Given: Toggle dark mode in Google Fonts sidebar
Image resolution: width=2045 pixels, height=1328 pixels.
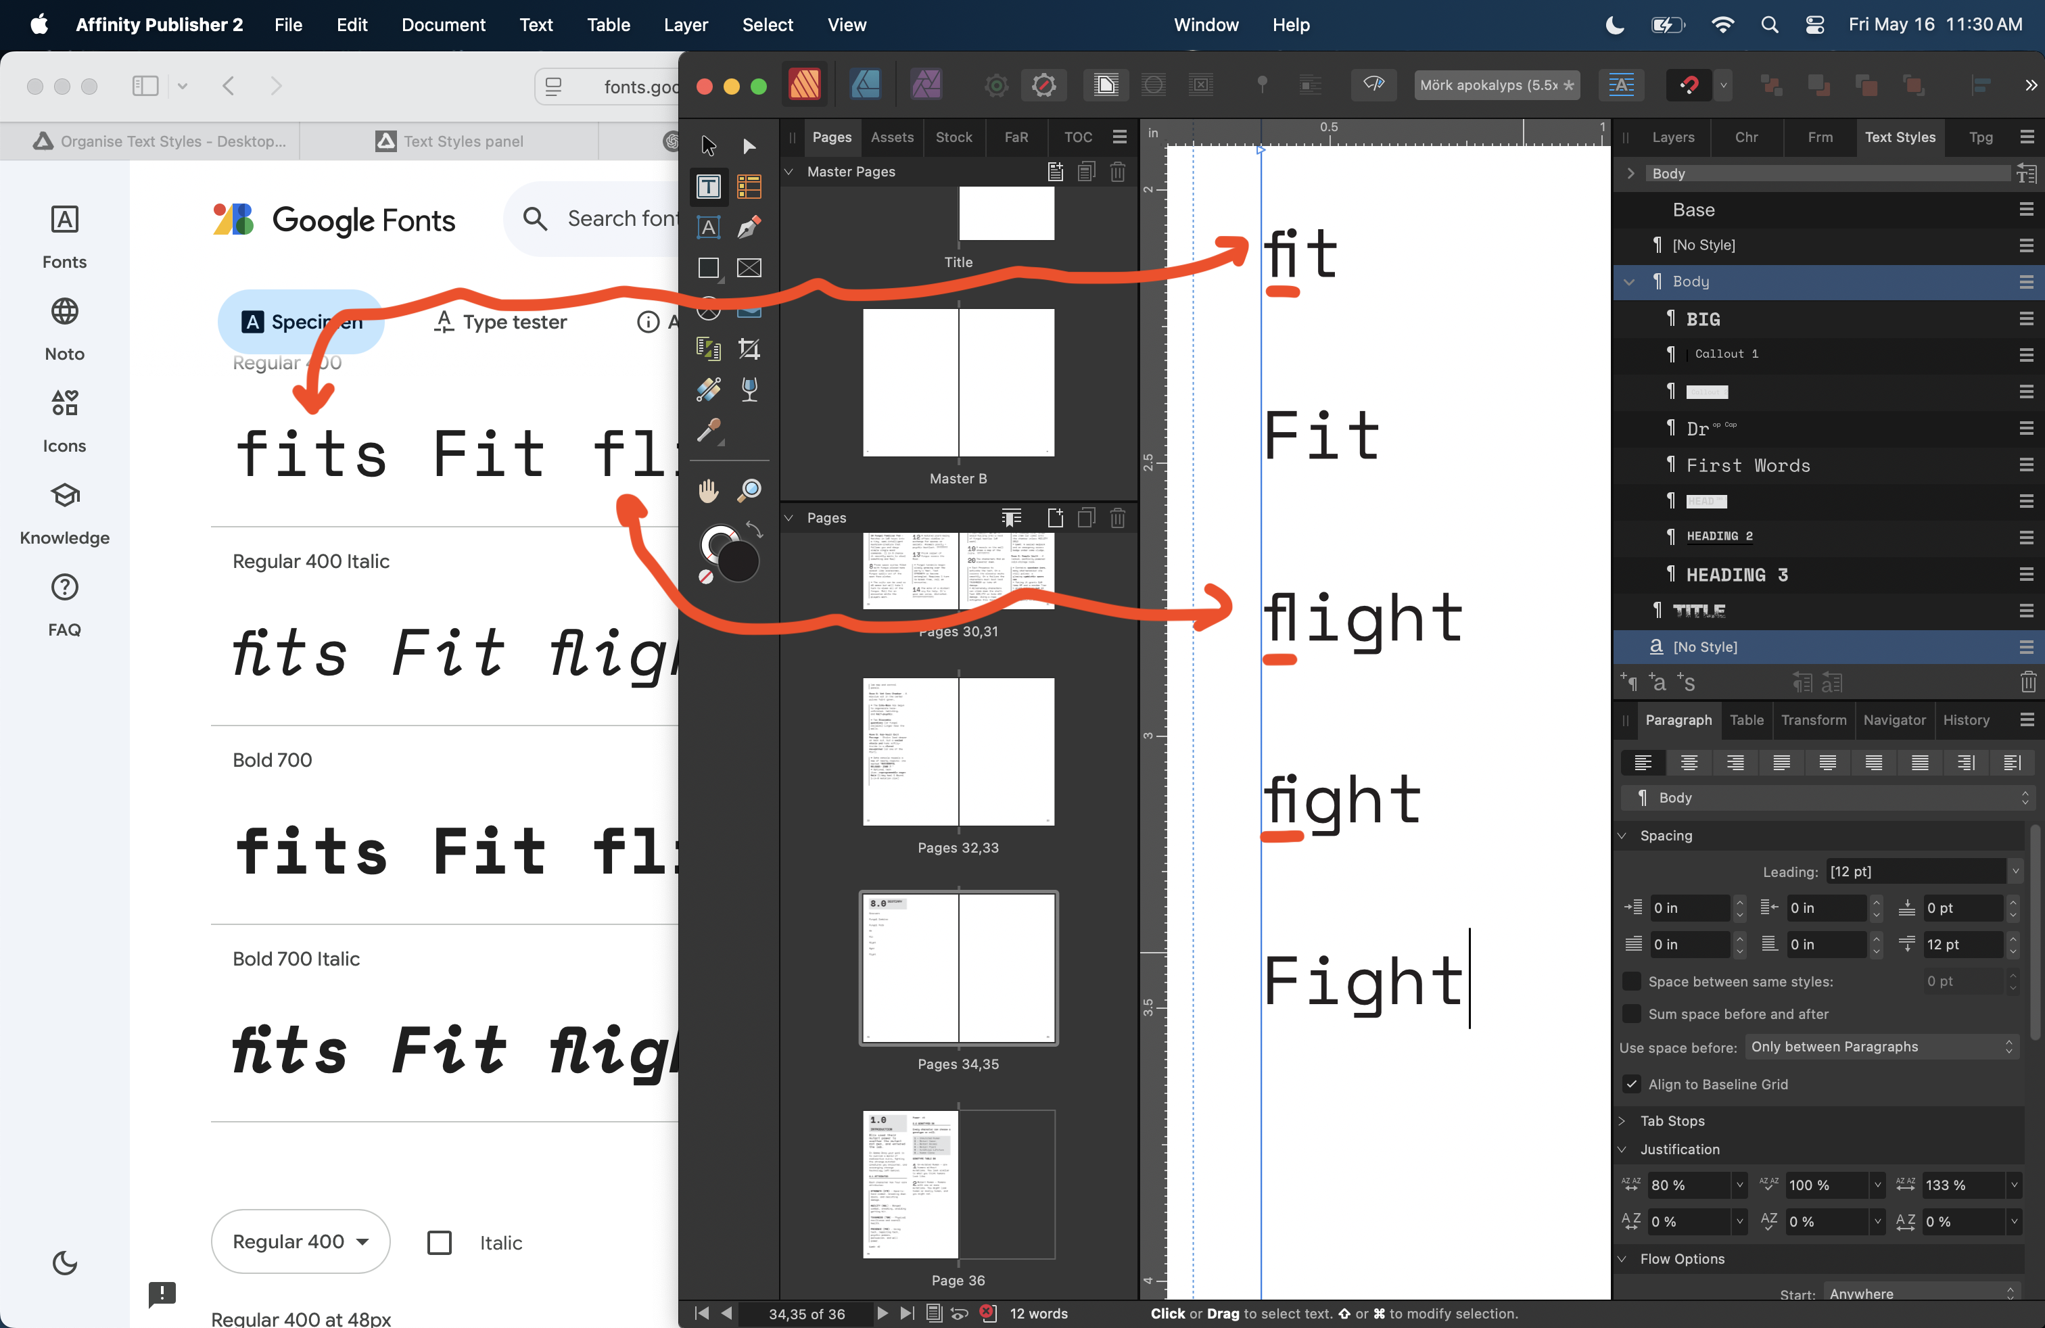Looking at the screenshot, I should click(64, 1262).
